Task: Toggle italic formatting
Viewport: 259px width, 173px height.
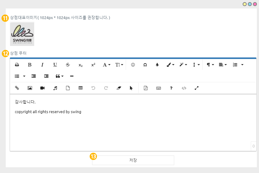Action: [42, 65]
